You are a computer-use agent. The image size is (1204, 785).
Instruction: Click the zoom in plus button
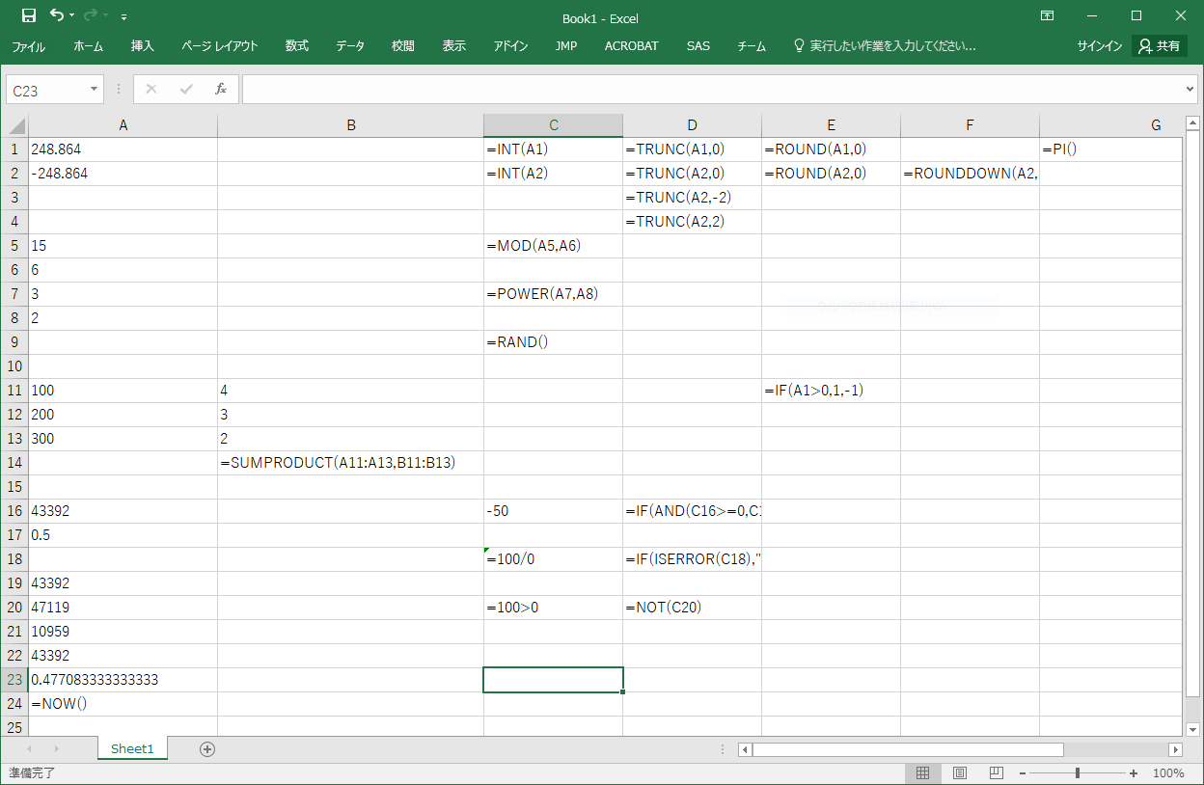coord(1134,773)
